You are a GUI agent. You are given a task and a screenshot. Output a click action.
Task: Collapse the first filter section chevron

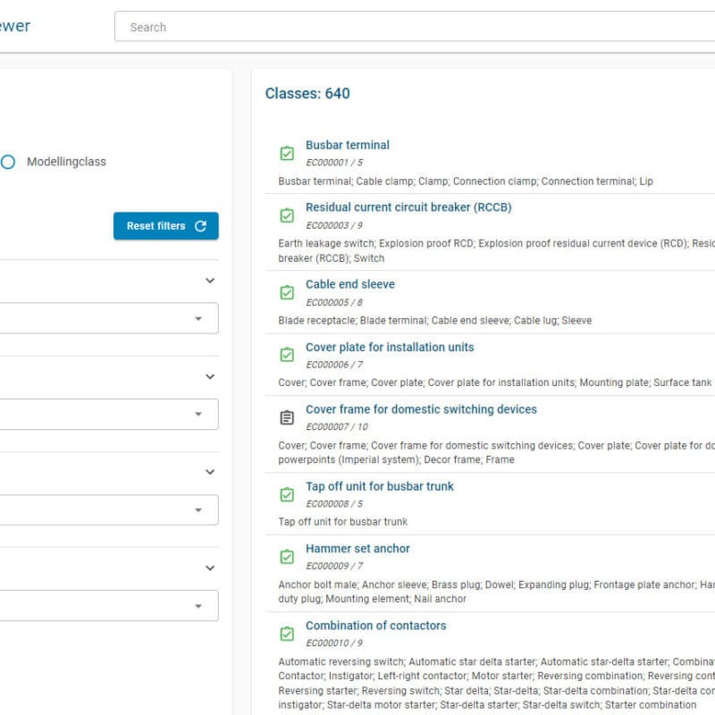[x=210, y=281]
